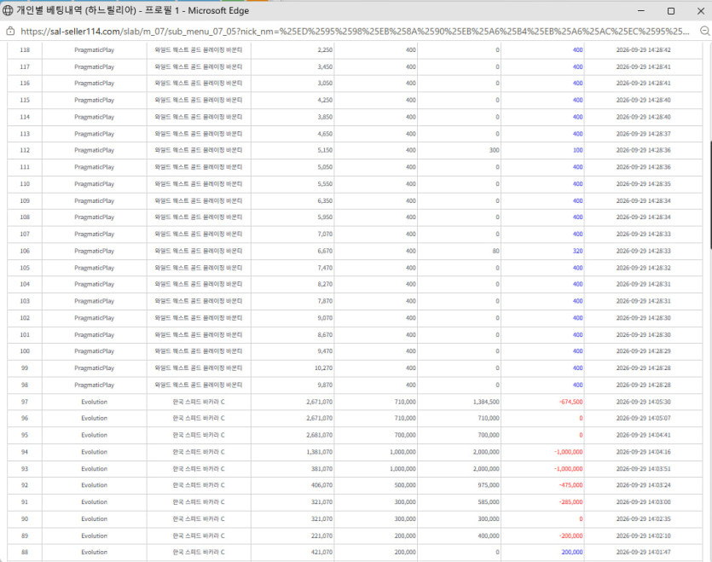This screenshot has width=712, height=562.
Task: Click the red result -475,000
Action: click(570, 485)
